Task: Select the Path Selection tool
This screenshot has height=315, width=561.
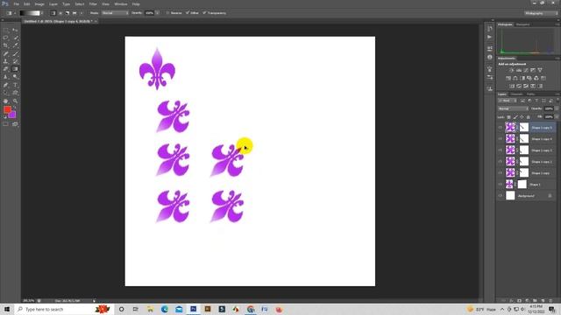Action: 6,93
